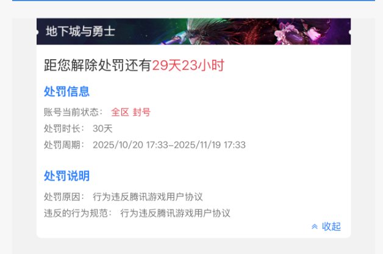This screenshot has width=383, height=254.
Task: Select the 处罚说明 section heading
Action: point(66,175)
